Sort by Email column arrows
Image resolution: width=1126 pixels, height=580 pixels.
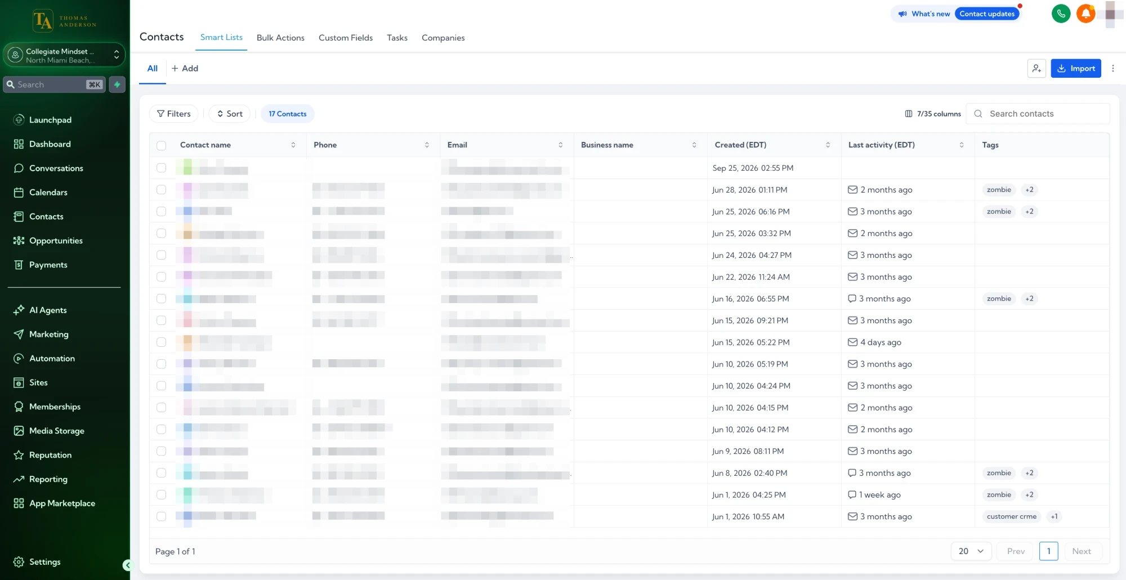561,145
